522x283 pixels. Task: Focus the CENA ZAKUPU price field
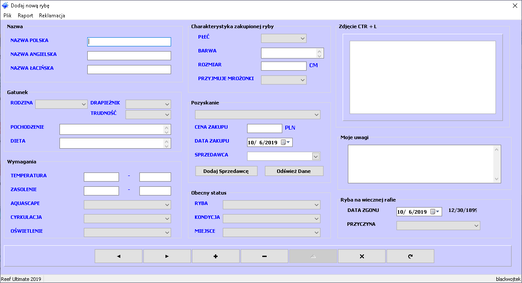coord(264,129)
